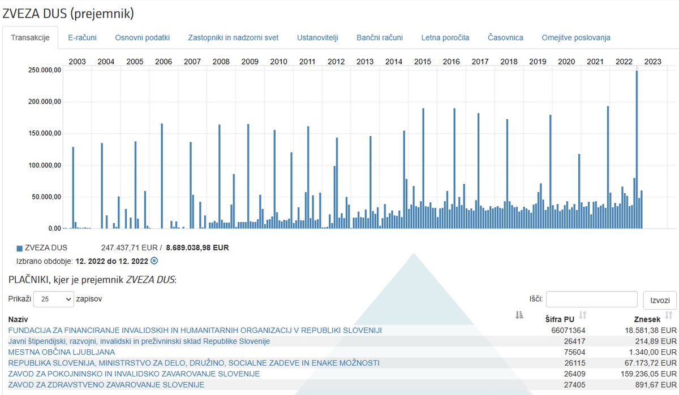
Task: Click the 250.000,00 y-axis label
Action: (44, 70)
